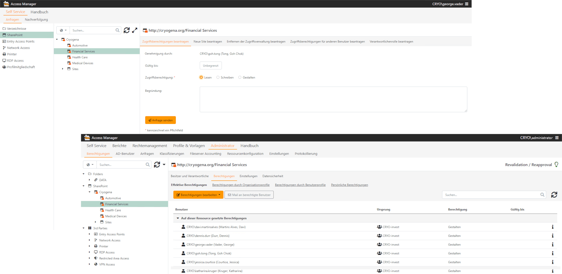Click inside the Begründung text field

click(333, 99)
